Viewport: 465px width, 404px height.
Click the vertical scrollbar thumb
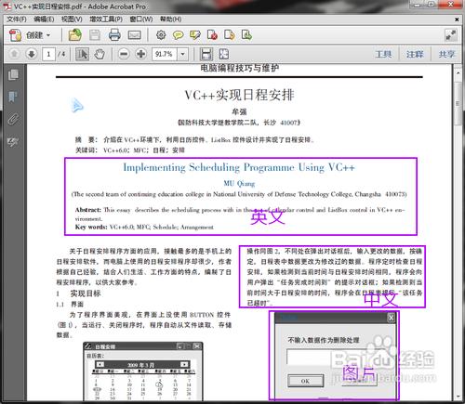point(458,103)
